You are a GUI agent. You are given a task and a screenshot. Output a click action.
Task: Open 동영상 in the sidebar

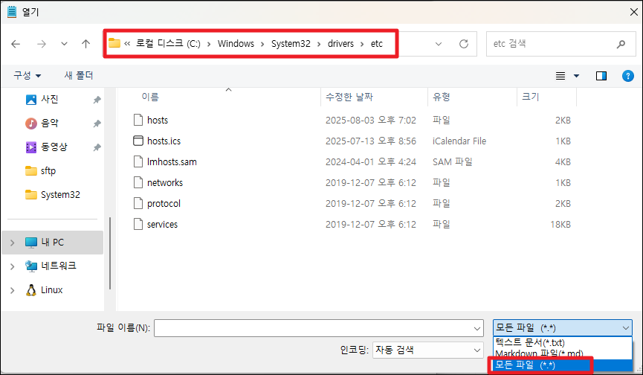click(x=54, y=147)
